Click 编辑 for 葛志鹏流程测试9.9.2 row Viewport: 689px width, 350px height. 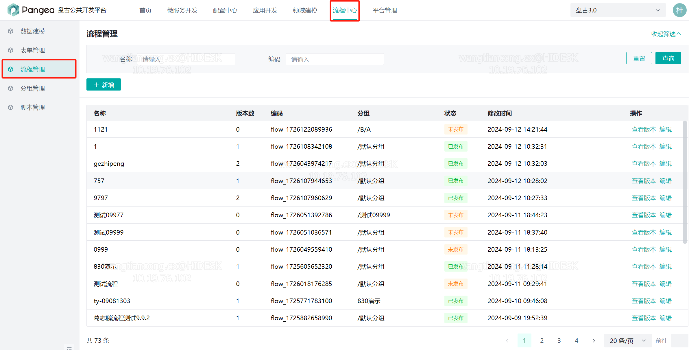666,318
